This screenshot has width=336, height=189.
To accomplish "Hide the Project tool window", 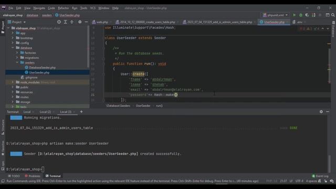I will click(86, 22).
